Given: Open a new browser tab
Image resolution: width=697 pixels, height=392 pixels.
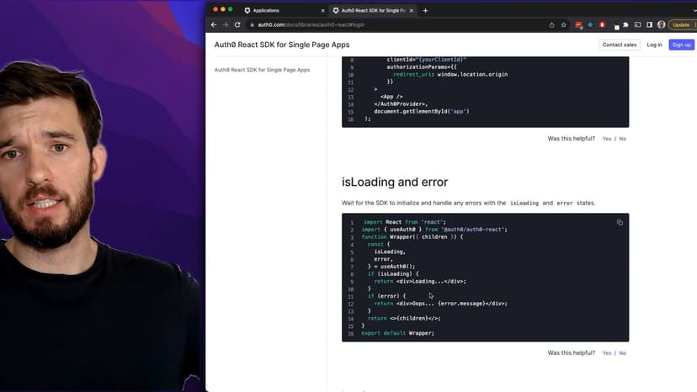Looking at the screenshot, I should [425, 10].
